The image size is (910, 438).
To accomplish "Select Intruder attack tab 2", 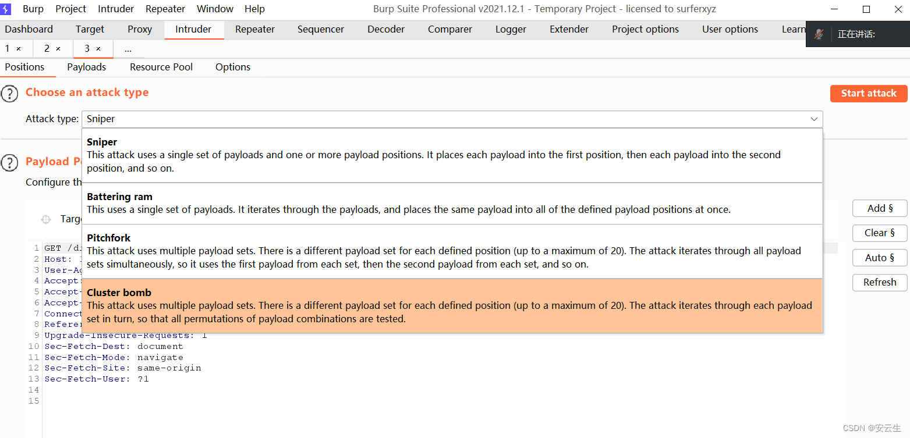I will (x=47, y=49).
